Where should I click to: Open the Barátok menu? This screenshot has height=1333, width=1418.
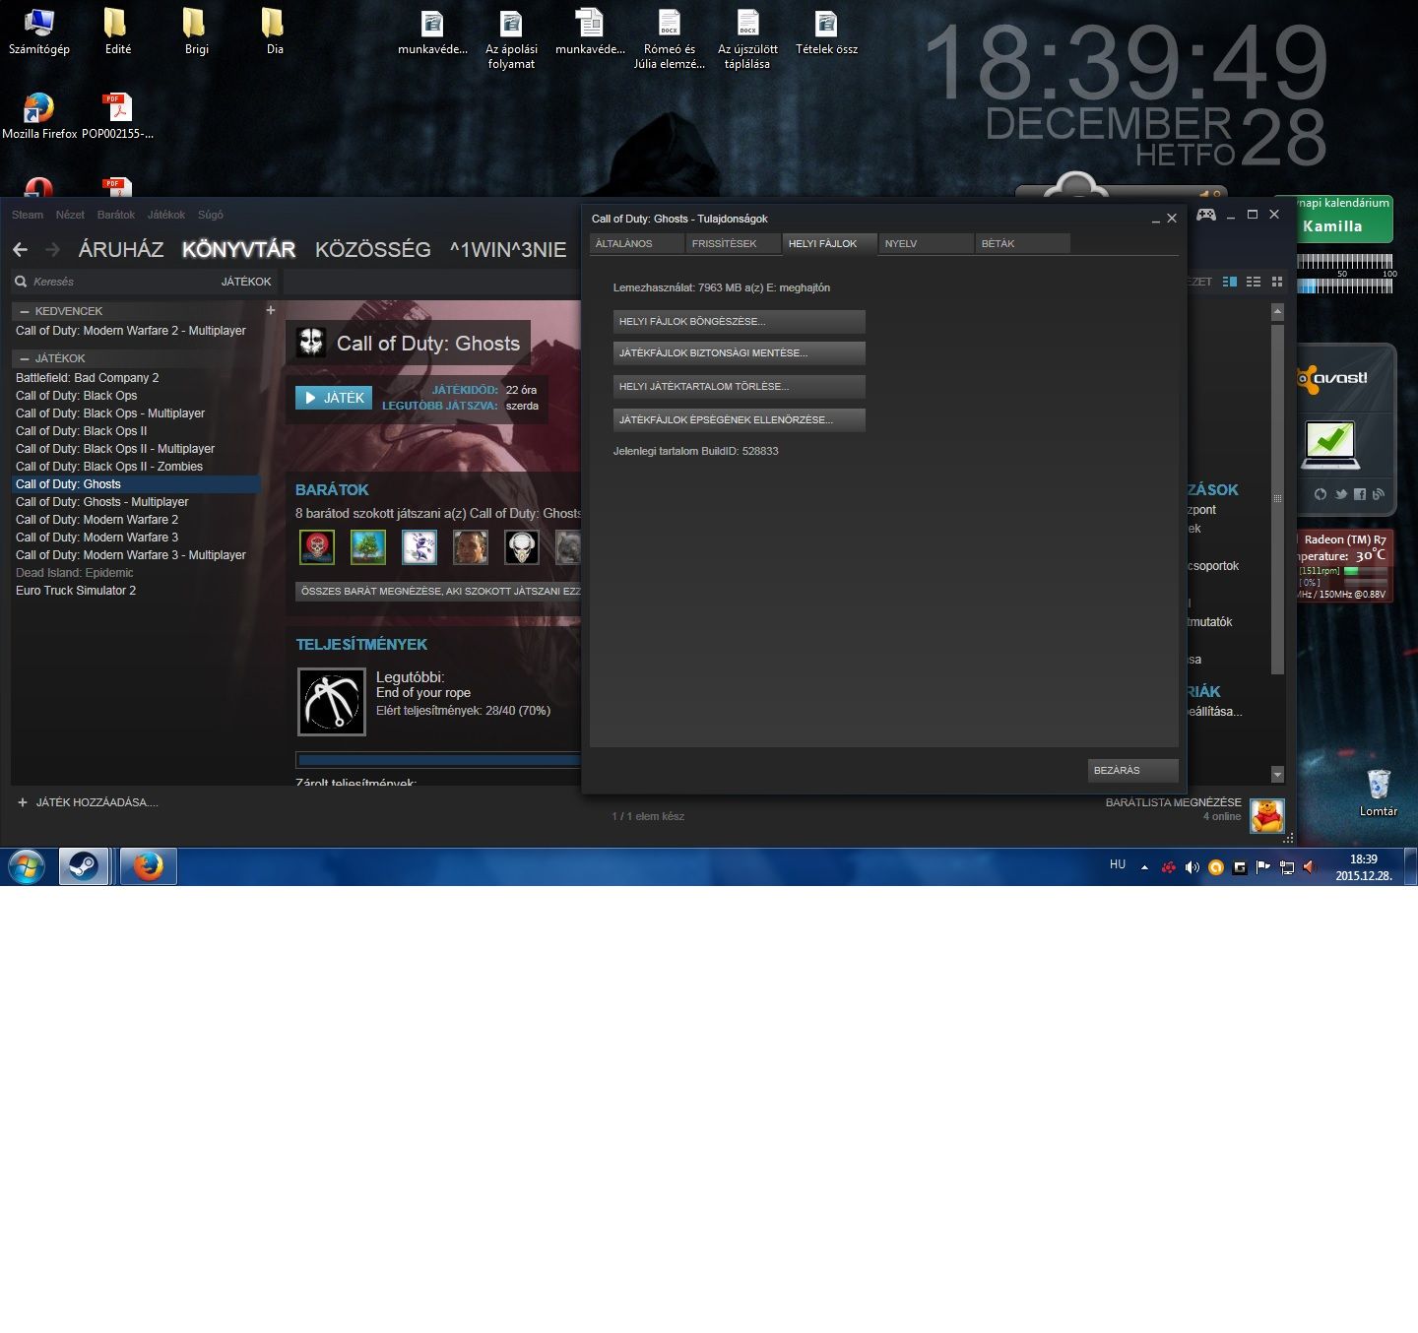(116, 215)
